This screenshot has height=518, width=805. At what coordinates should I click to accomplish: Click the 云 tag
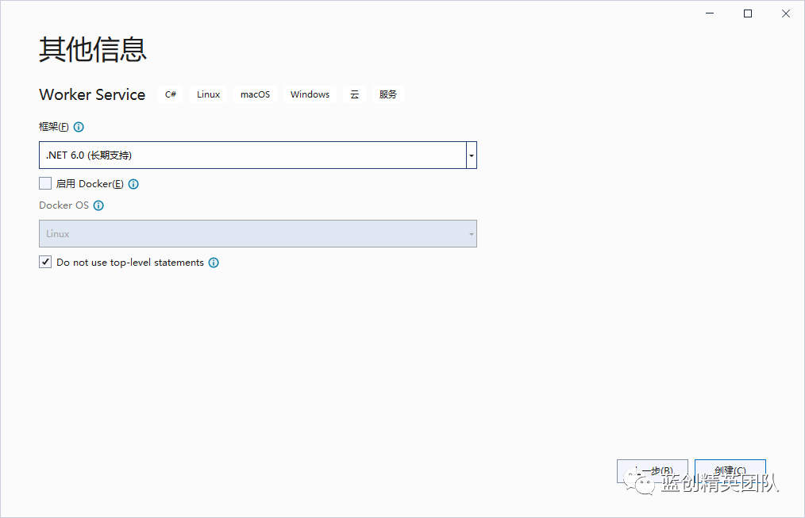pyautogui.click(x=354, y=94)
